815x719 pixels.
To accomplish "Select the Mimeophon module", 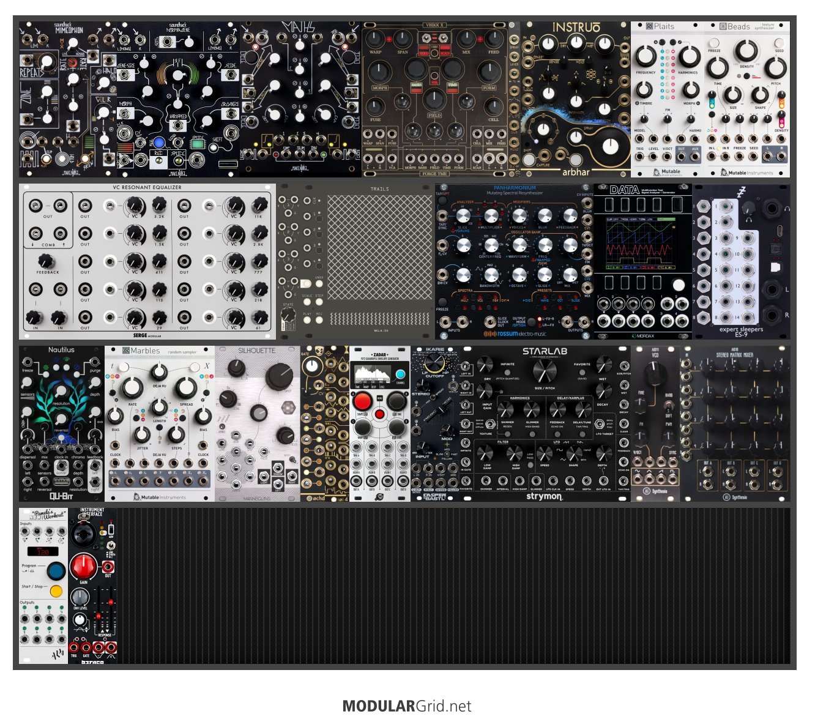I will click(x=68, y=100).
